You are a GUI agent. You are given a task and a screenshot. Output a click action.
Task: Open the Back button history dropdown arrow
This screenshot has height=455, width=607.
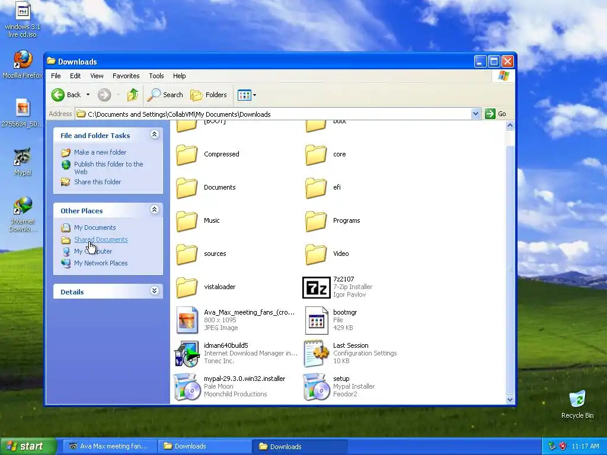88,95
